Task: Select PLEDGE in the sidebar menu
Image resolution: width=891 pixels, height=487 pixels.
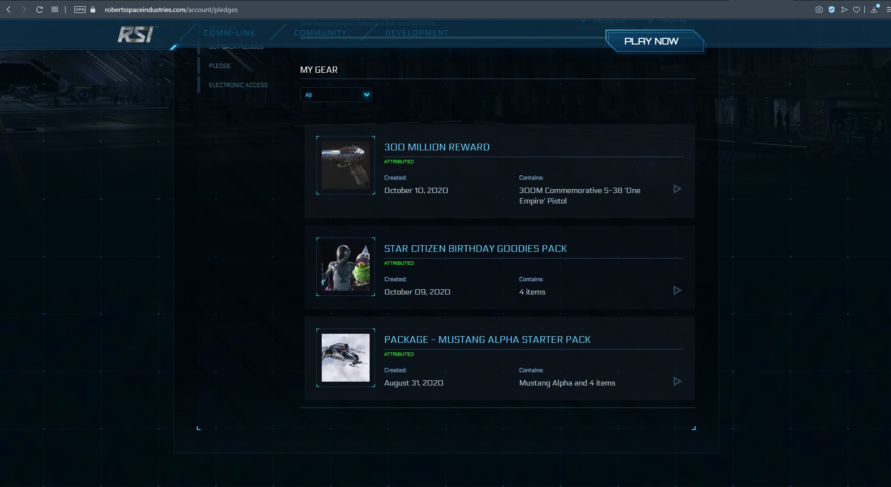Action: pyautogui.click(x=220, y=66)
